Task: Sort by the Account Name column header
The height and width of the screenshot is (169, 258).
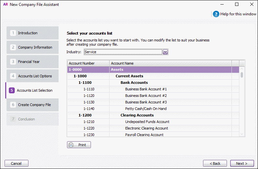Action: tap(170, 63)
